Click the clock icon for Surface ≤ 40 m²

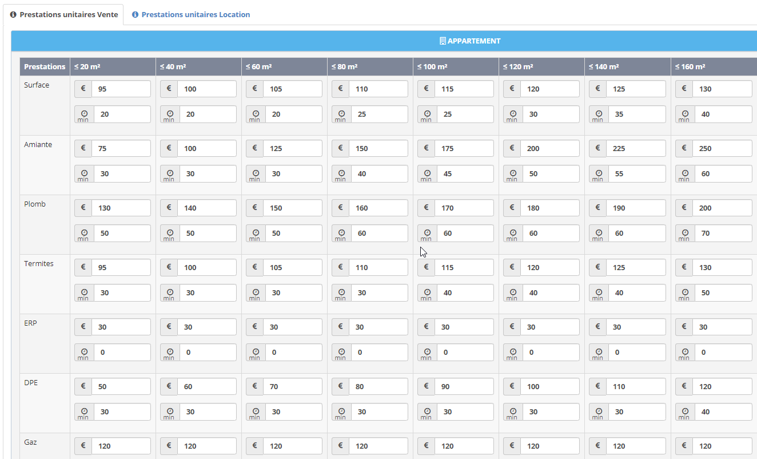(x=169, y=114)
